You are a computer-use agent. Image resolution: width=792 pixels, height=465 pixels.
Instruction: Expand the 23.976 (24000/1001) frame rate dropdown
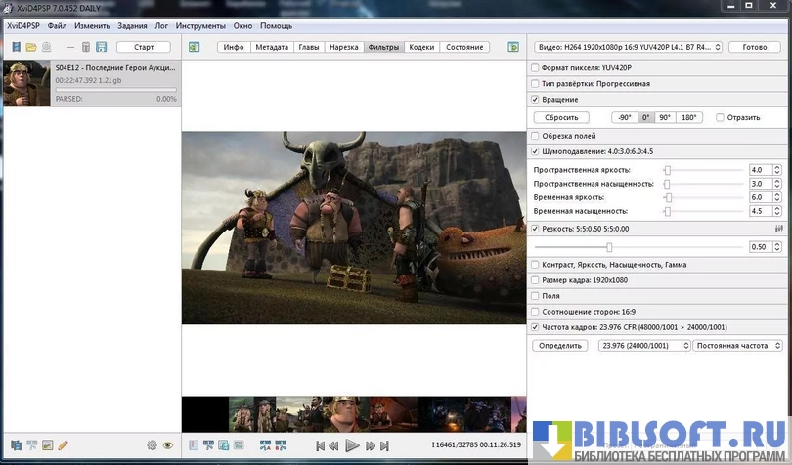coord(642,346)
